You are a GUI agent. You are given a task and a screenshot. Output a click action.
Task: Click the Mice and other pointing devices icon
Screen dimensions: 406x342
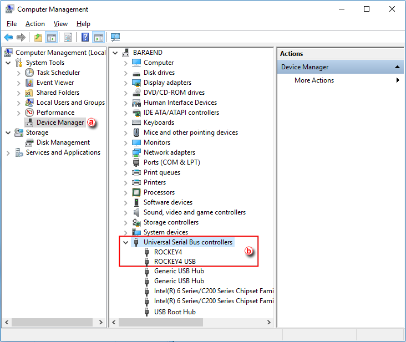pyautogui.click(x=136, y=132)
